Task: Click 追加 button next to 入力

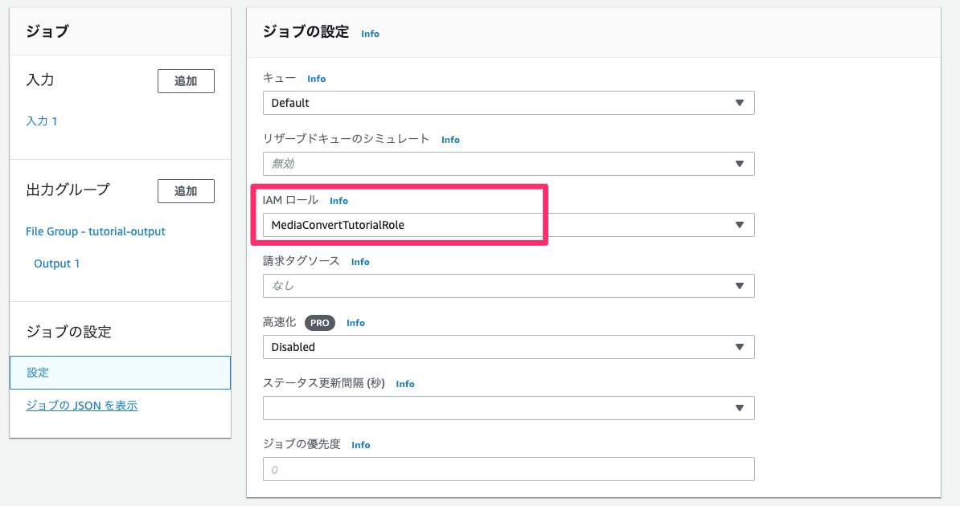Action: point(186,81)
